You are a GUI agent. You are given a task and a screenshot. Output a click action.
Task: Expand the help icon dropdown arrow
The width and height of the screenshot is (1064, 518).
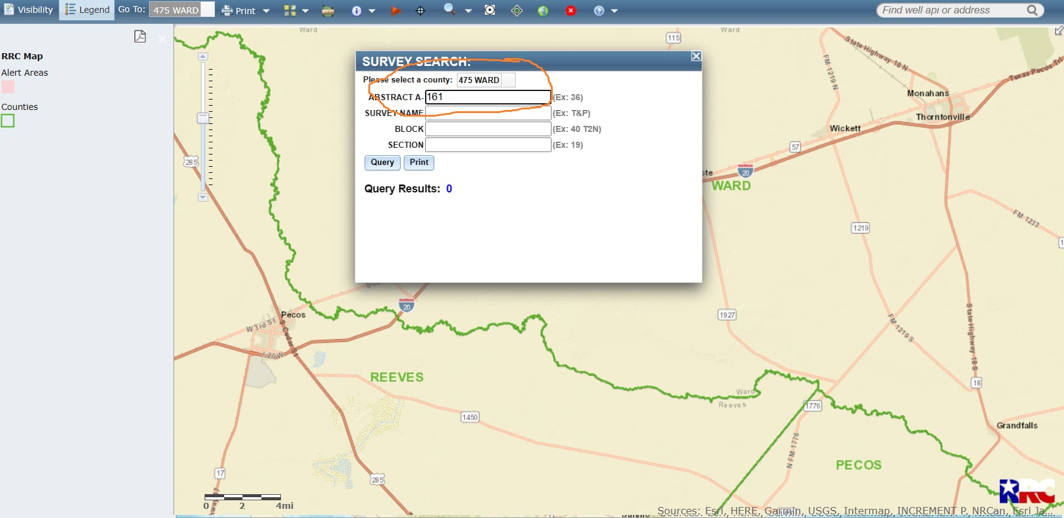614,11
